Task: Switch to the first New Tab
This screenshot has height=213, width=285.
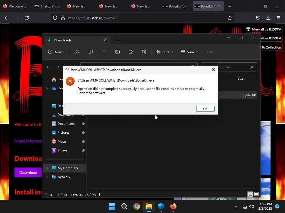Action: (80, 6)
